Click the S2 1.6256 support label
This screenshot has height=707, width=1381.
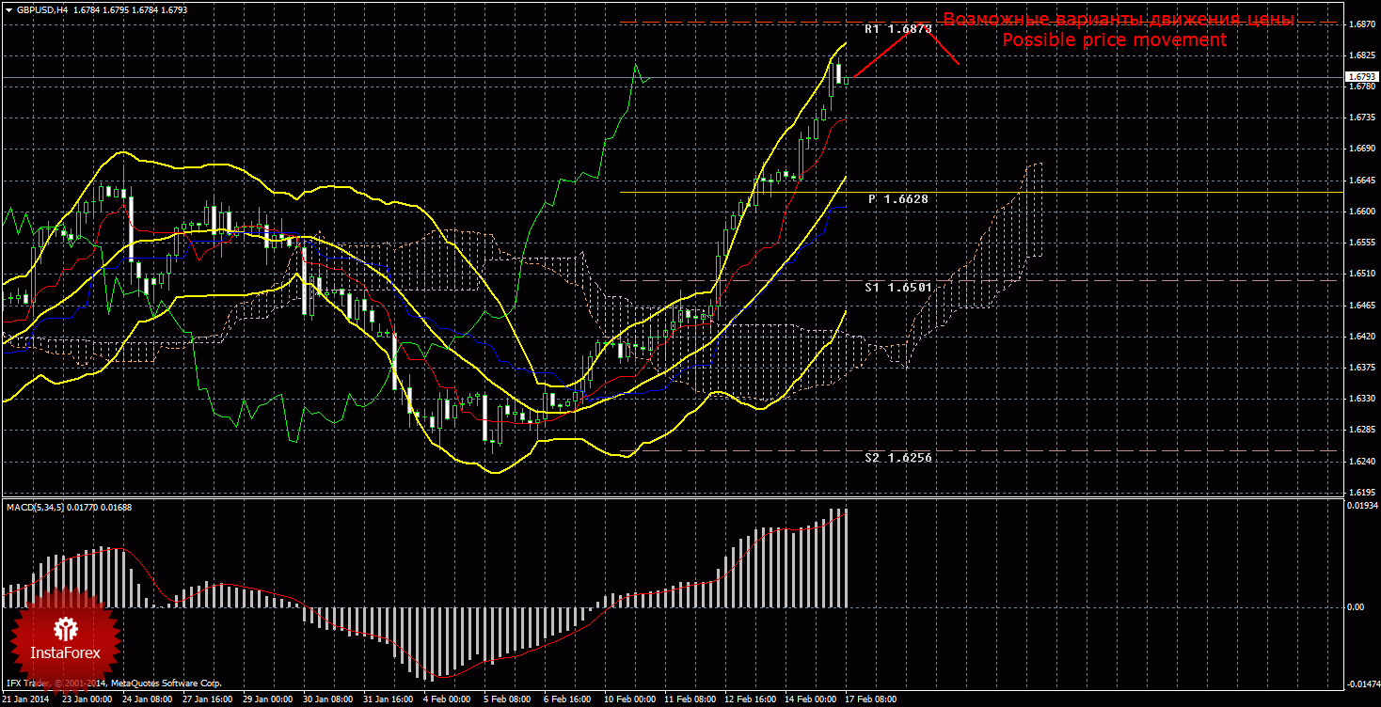pyautogui.click(x=898, y=457)
